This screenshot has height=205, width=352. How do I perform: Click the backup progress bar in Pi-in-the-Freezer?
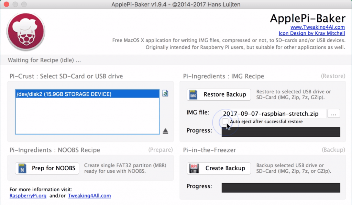click(x=280, y=187)
